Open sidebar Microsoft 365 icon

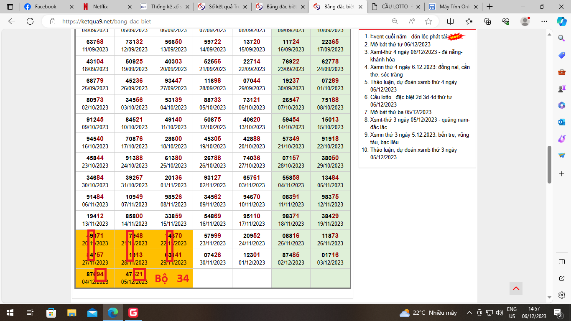[561, 105]
